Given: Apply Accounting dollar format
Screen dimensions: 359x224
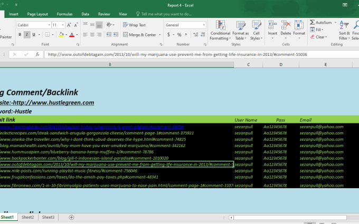Looking at the screenshot, I should pyautogui.click(x=168, y=34).
